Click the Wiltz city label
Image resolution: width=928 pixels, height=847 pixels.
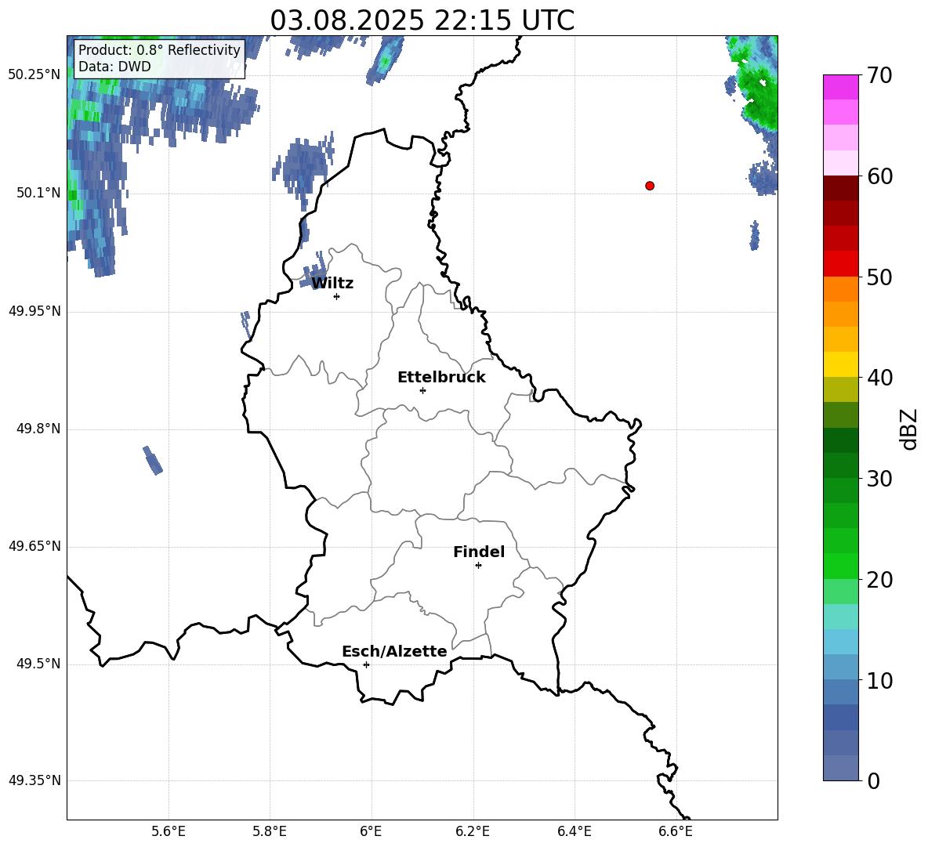point(332,284)
